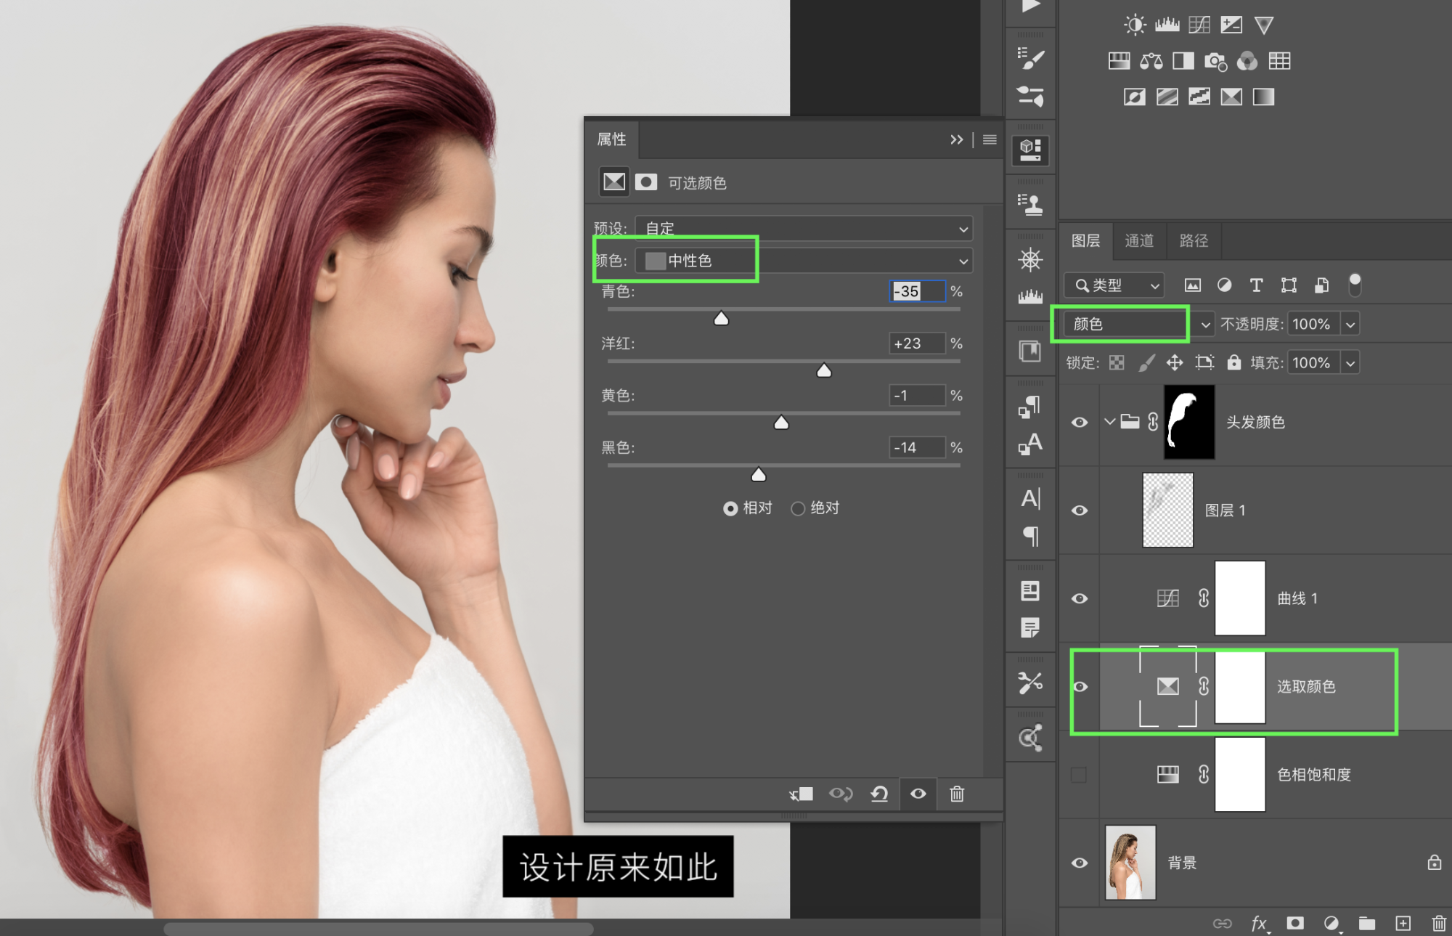Click the add layer mask icon in Layers panel
This screenshot has height=936, width=1452.
pos(1295,923)
